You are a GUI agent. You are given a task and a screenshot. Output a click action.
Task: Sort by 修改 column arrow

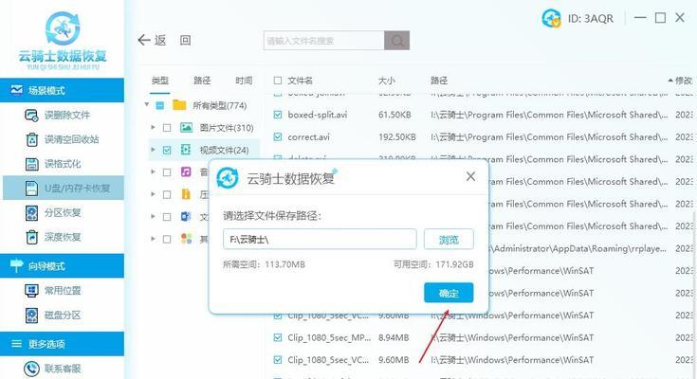click(x=670, y=81)
